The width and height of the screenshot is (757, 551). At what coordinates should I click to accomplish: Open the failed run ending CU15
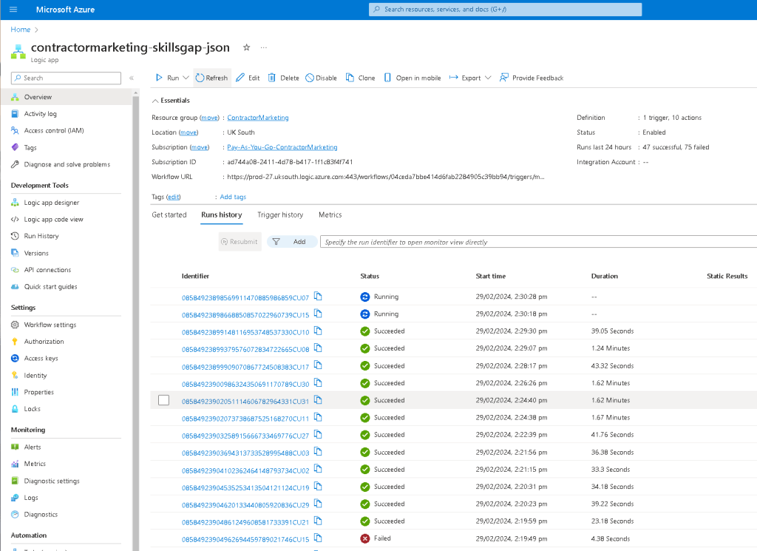245,539
